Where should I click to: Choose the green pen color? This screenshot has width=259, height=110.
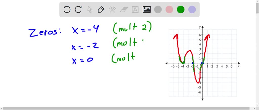point(181,9)
